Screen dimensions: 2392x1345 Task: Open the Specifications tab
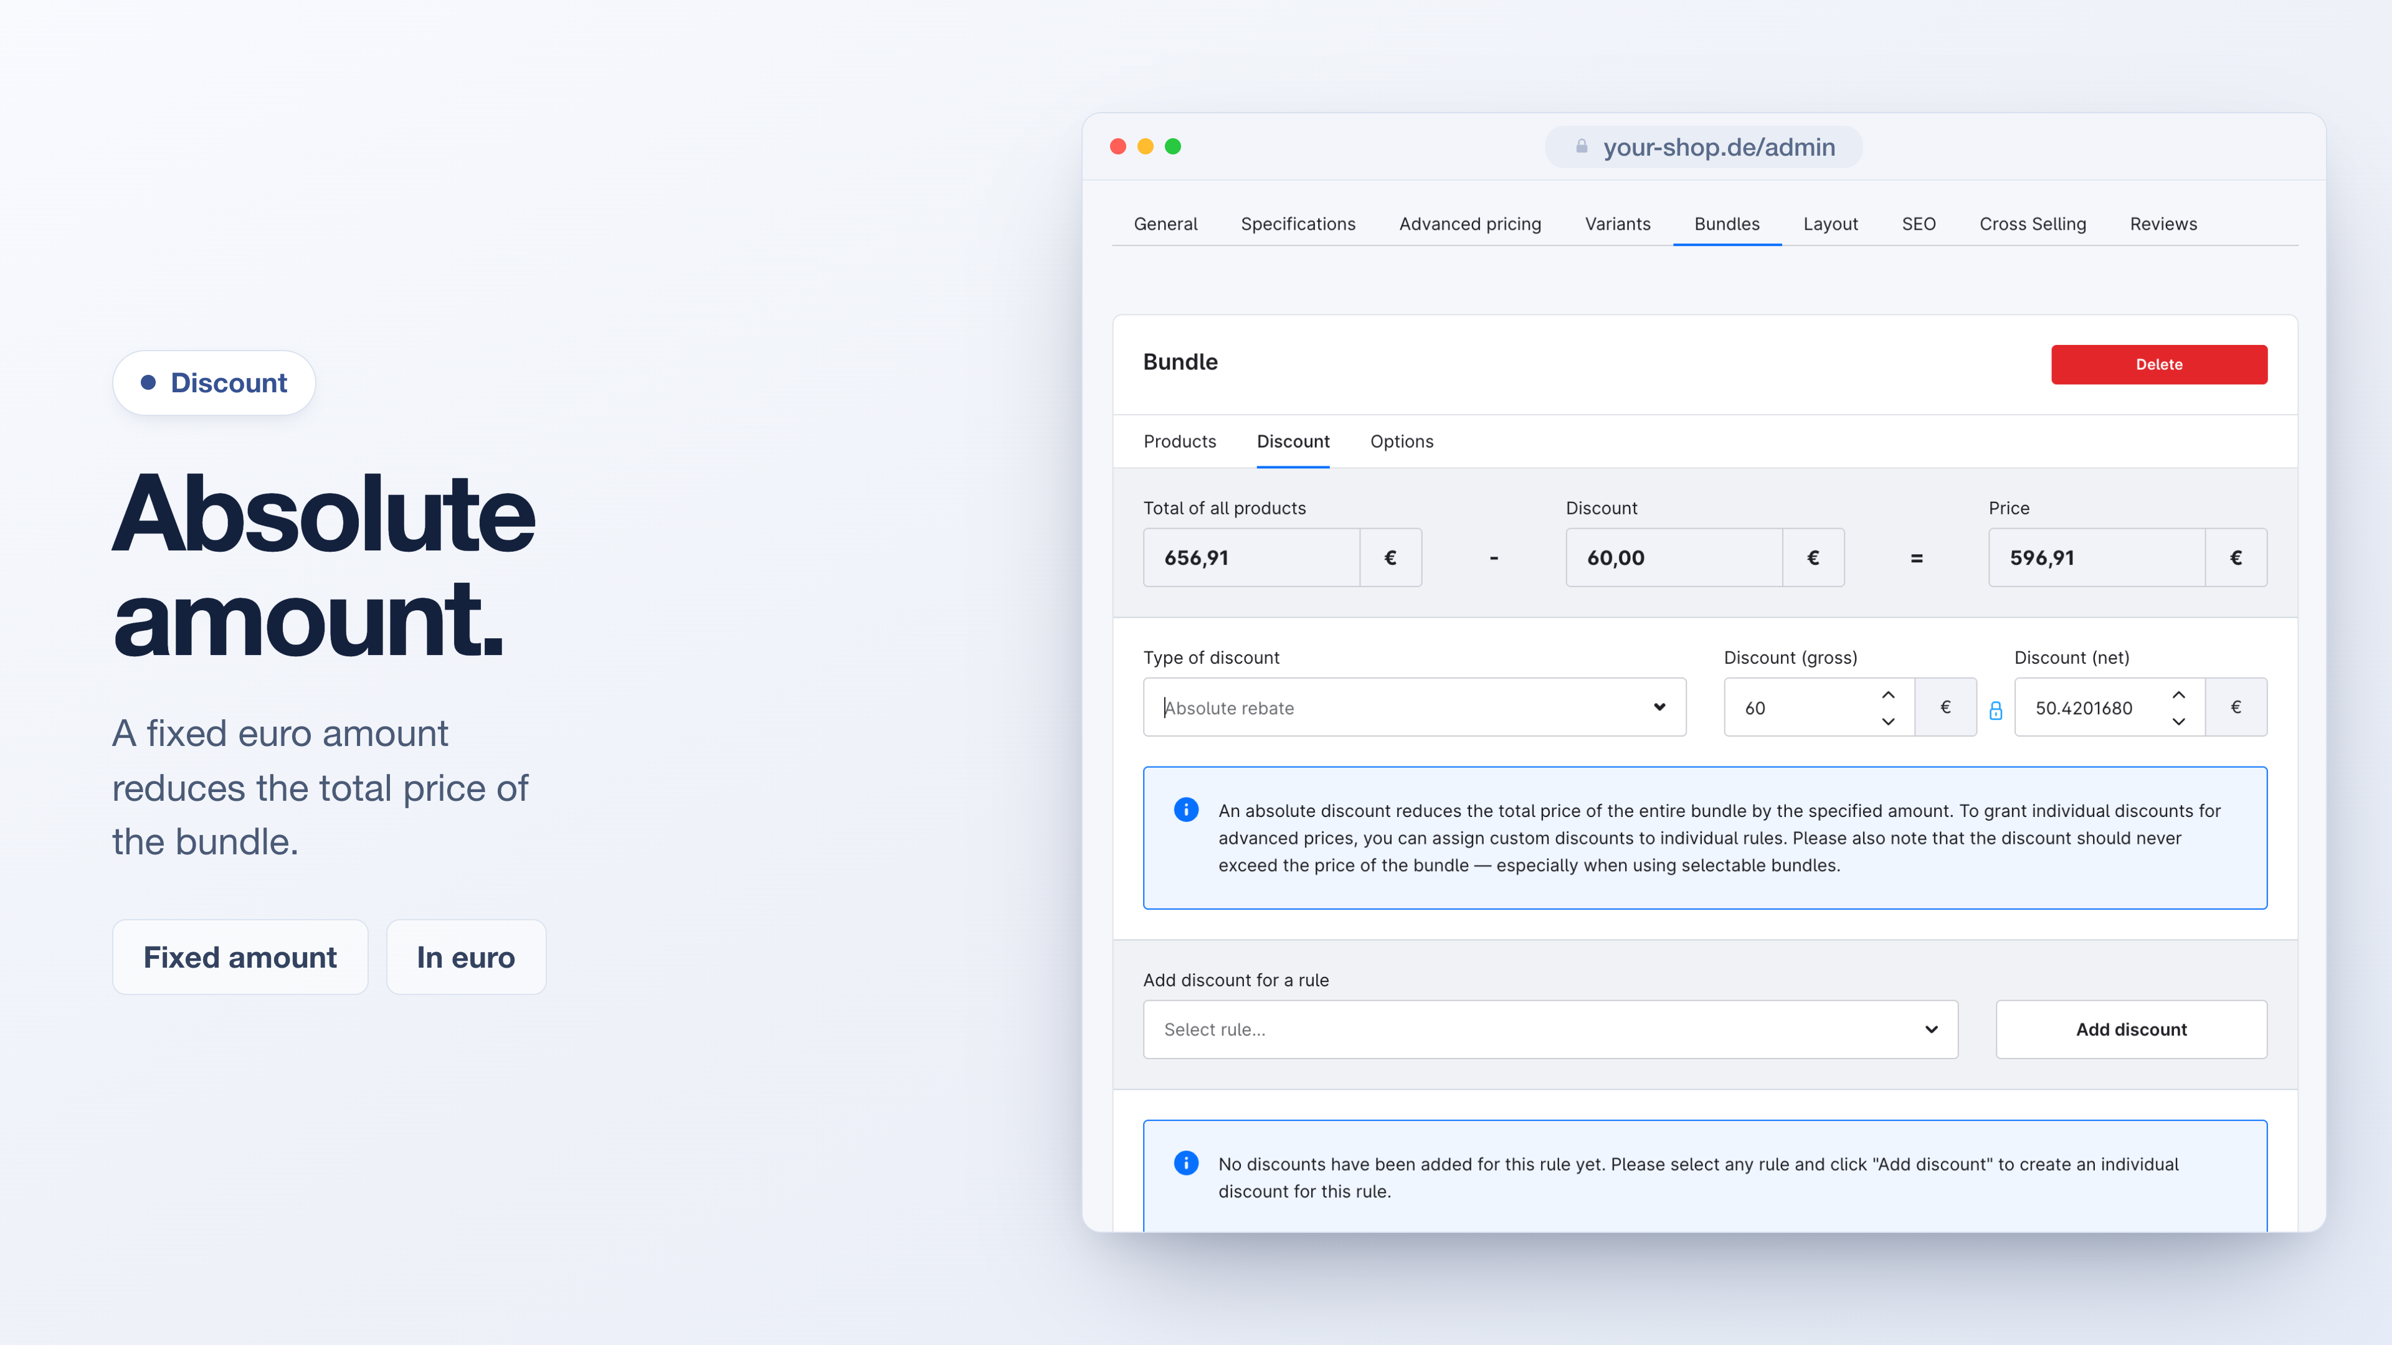[1297, 224]
